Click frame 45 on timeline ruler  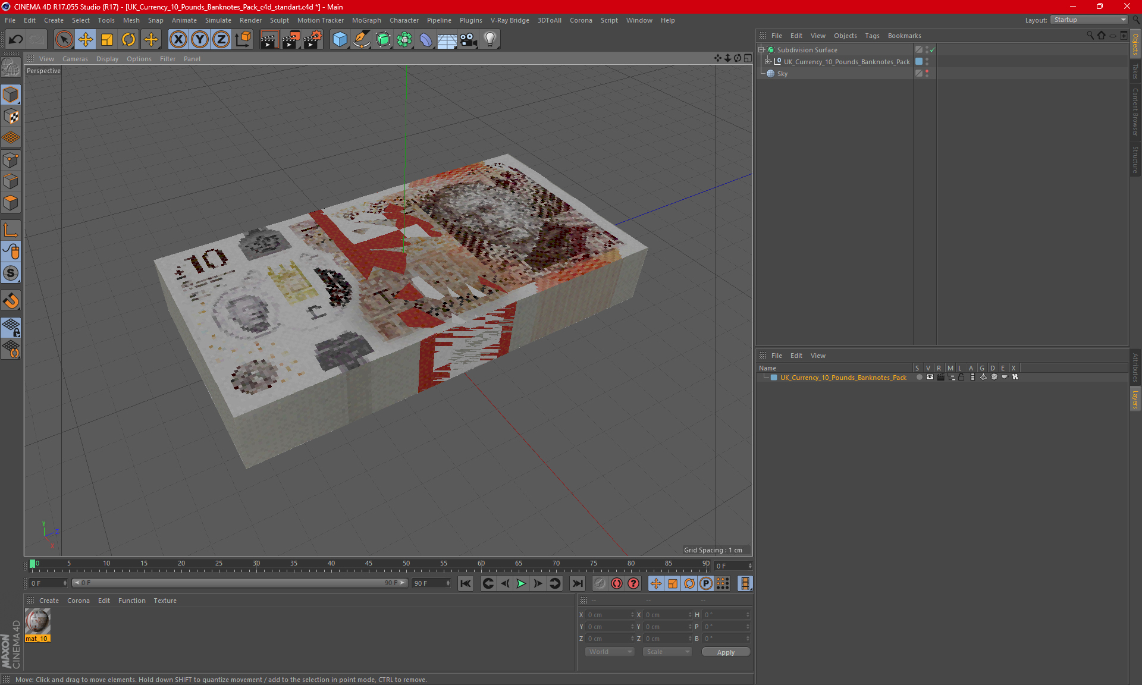coord(369,563)
